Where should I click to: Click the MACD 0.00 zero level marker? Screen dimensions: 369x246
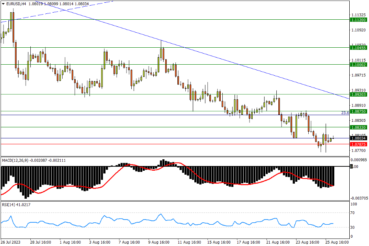355,166
